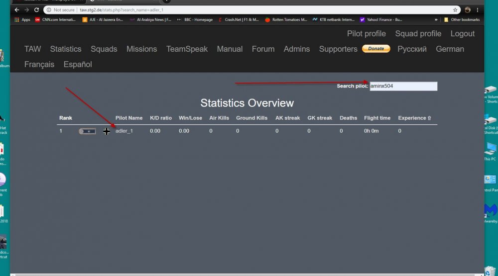Click 0h 0m flight time value
This screenshot has width=498, height=276.
point(372,131)
